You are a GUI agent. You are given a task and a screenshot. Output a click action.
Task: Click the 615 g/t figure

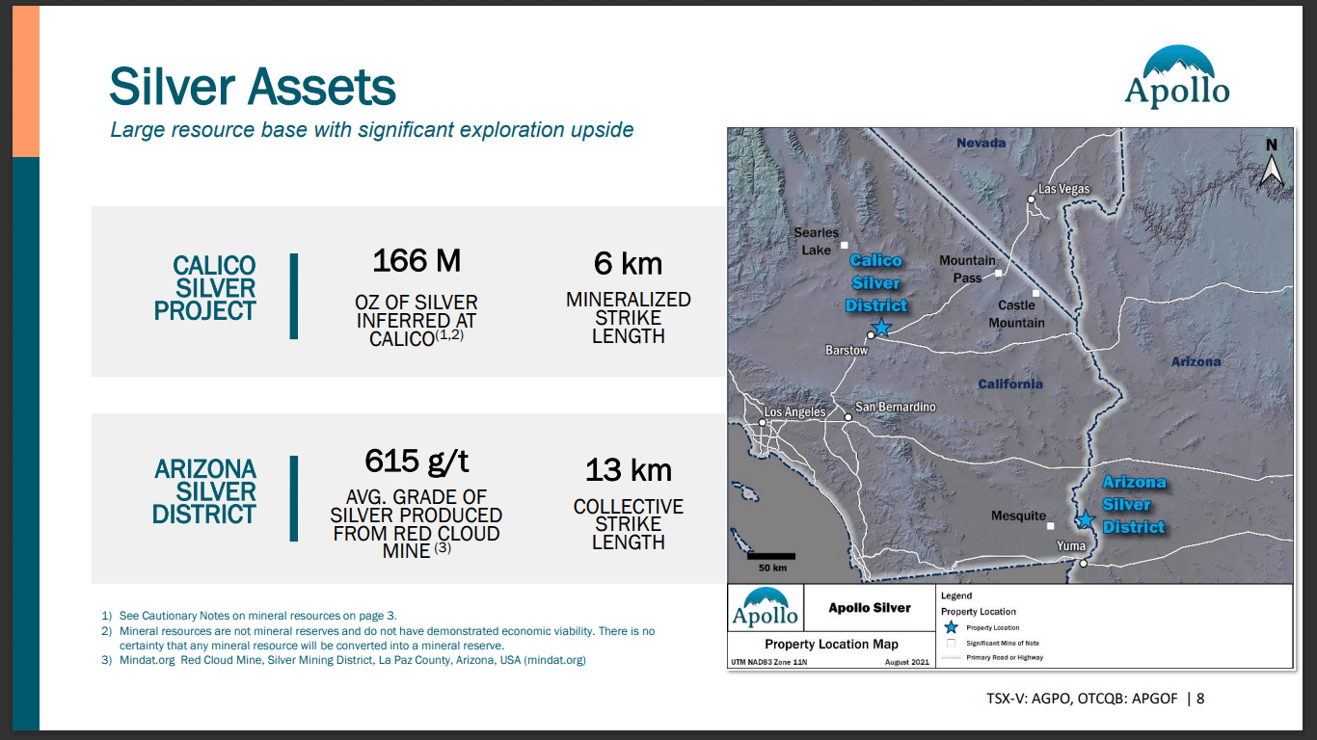417,461
